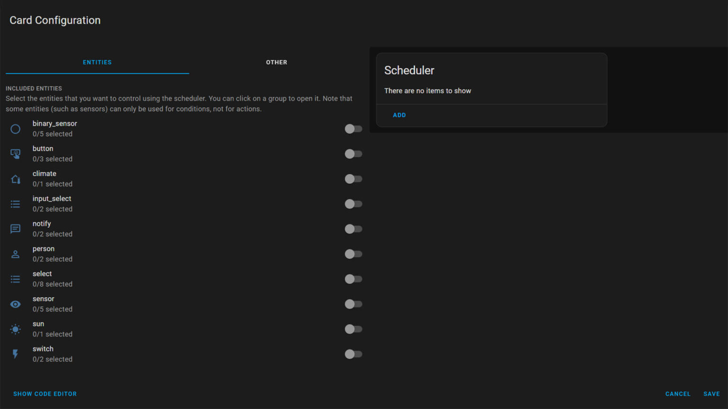Select the person silhouette icon
The width and height of the screenshot is (728, 409).
[15, 254]
